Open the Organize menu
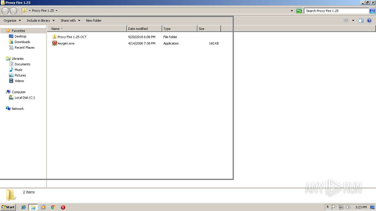 [12, 21]
